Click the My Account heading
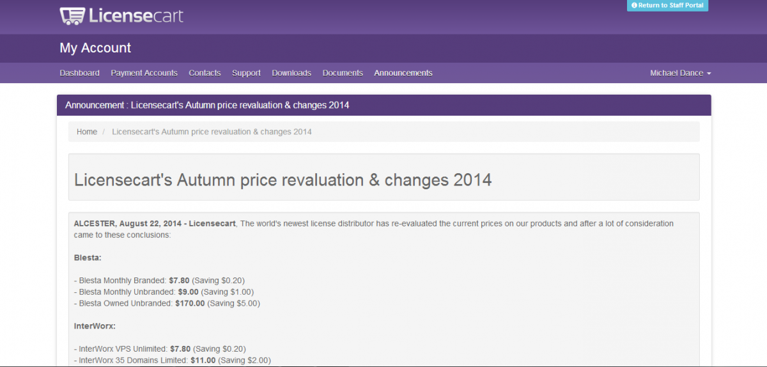The image size is (767, 367). click(x=95, y=48)
